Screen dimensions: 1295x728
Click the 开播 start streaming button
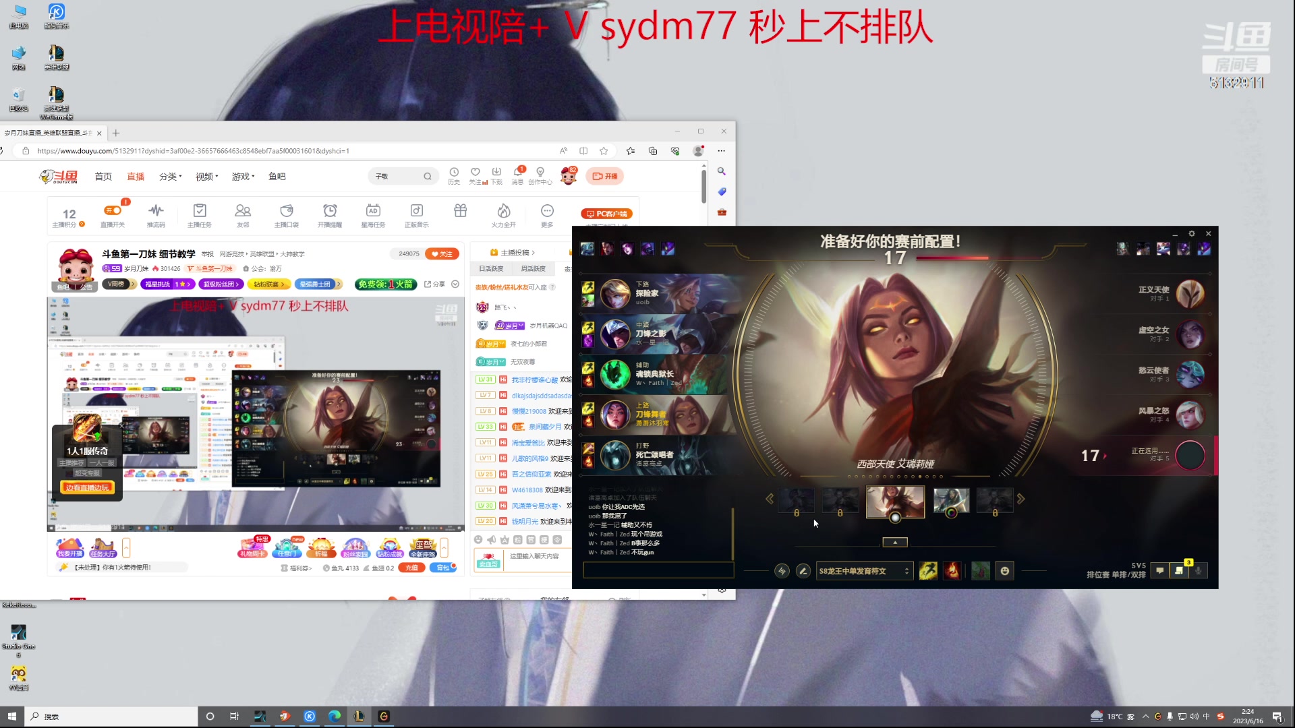(604, 177)
